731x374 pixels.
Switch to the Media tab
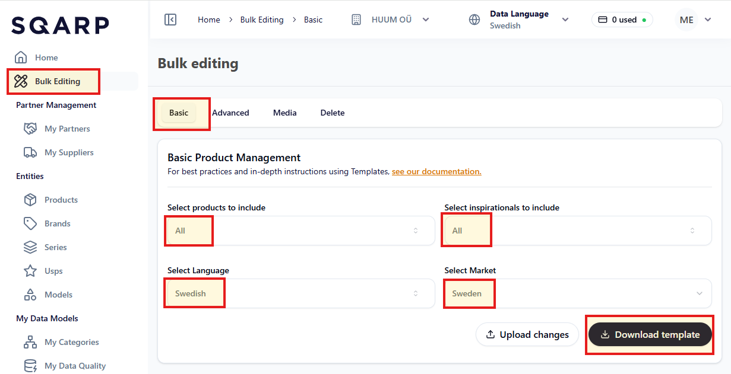click(284, 113)
